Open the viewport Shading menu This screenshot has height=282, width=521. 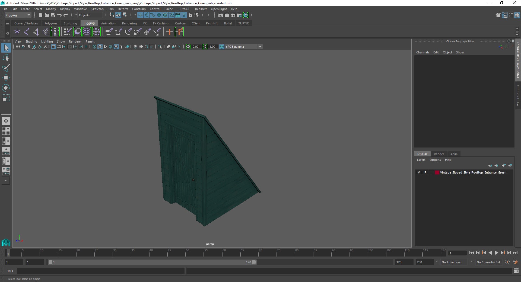tap(31, 41)
